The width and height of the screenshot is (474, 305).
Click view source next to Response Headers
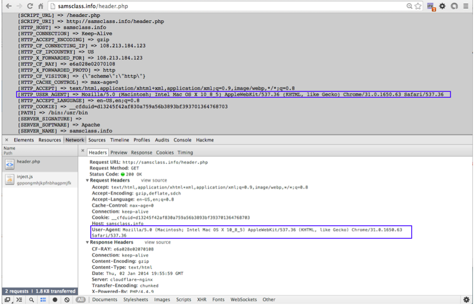pyautogui.click(x=157, y=243)
